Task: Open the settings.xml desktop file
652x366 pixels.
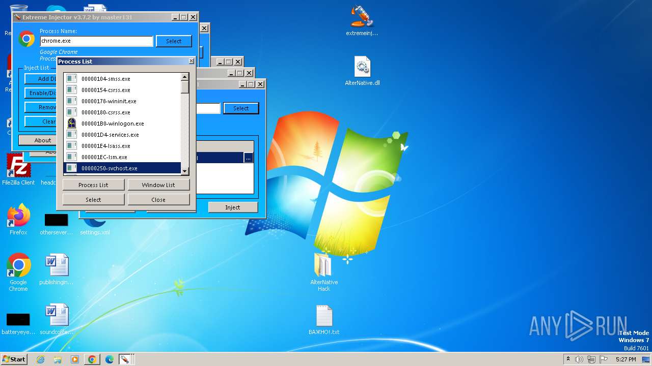Action: pos(95,226)
